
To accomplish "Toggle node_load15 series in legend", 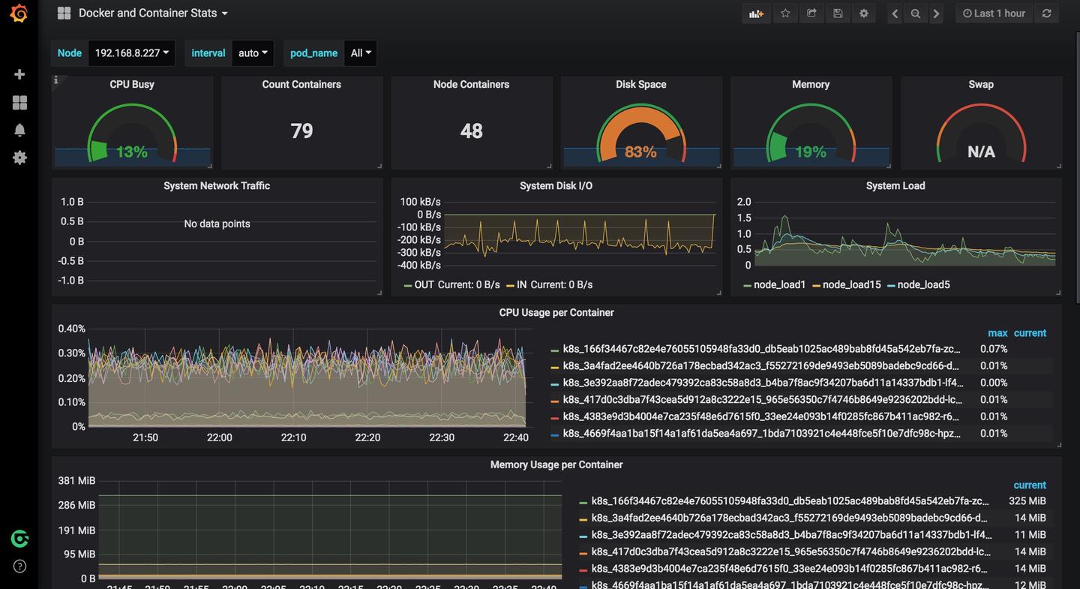I will (851, 285).
